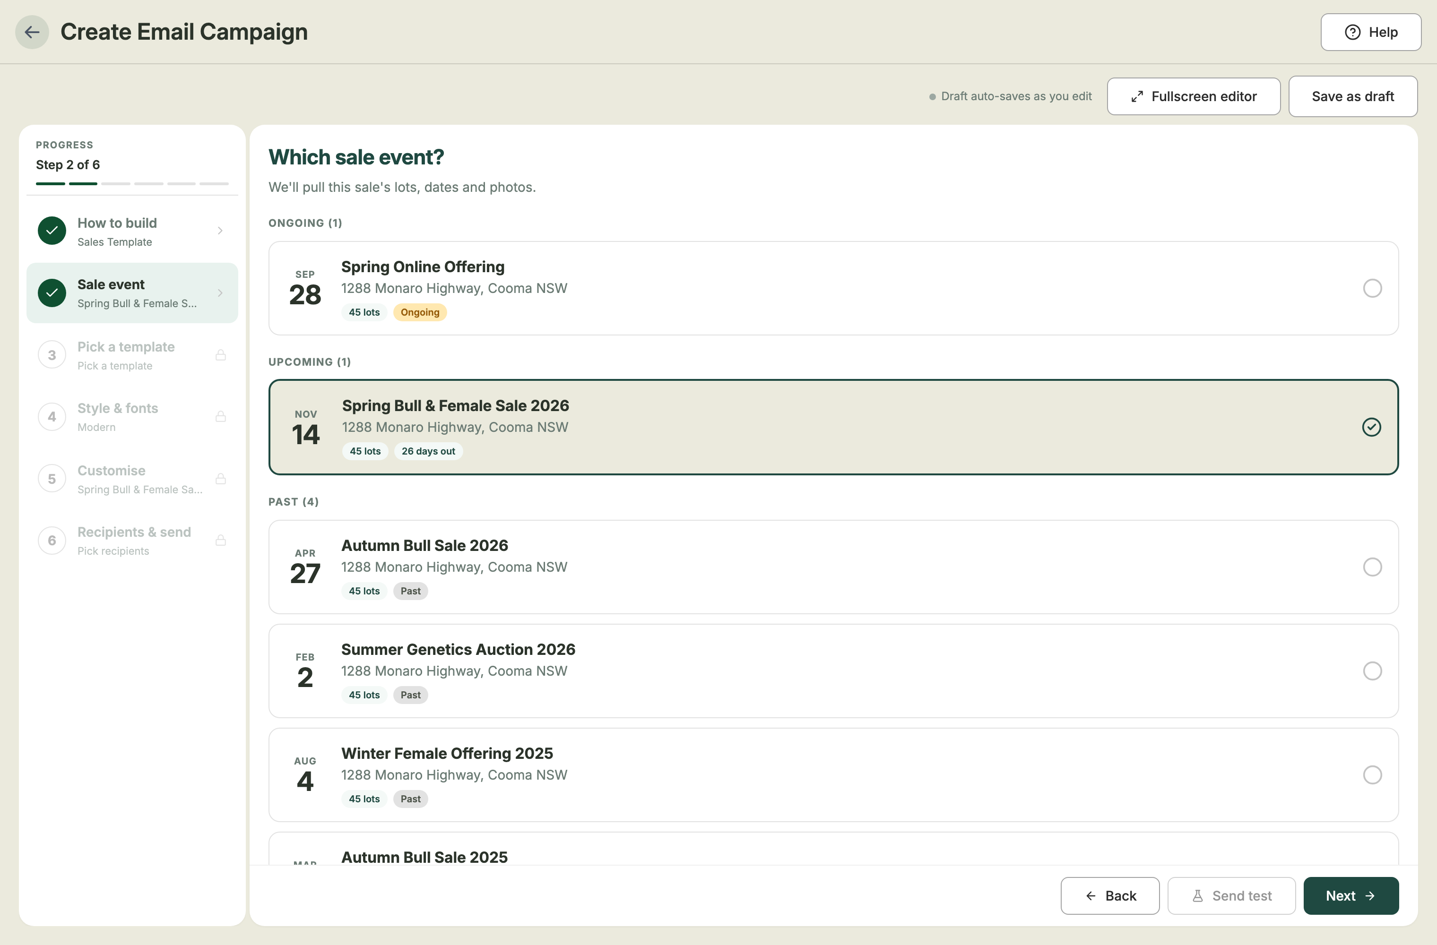Image resolution: width=1437 pixels, height=945 pixels.
Task: Select the Autumn Bull Sale 2026 radio button
Action: click(x=1372, y=567)
